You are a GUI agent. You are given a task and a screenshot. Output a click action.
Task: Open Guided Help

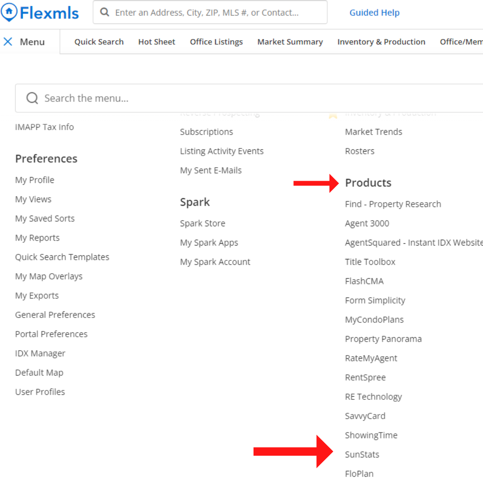(x=374, y=13)
